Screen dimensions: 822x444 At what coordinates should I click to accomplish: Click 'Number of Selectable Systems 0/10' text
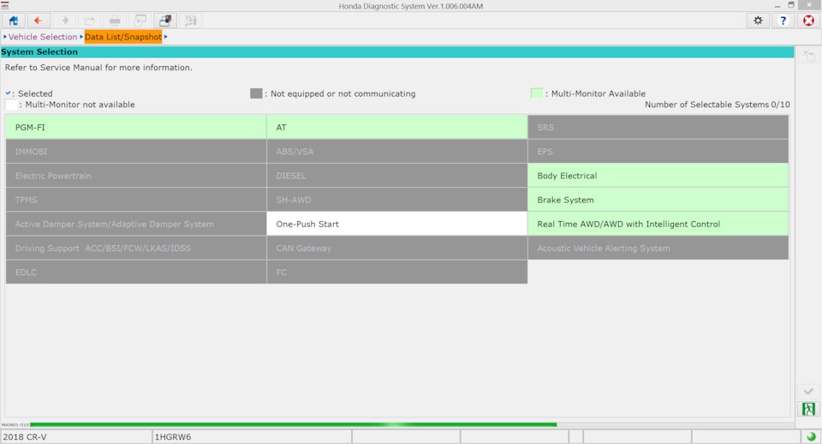718,105
